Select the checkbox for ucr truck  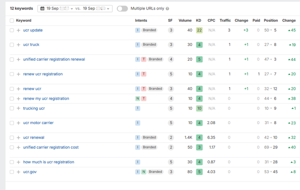(x=12, y=45)
